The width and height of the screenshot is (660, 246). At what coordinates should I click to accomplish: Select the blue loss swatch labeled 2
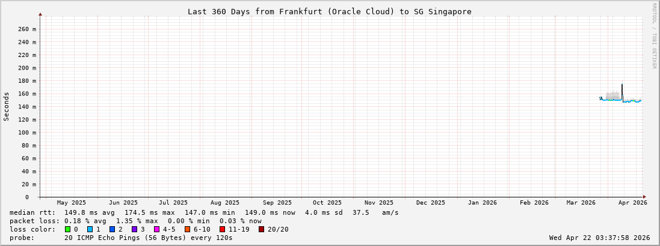point(112,229)
